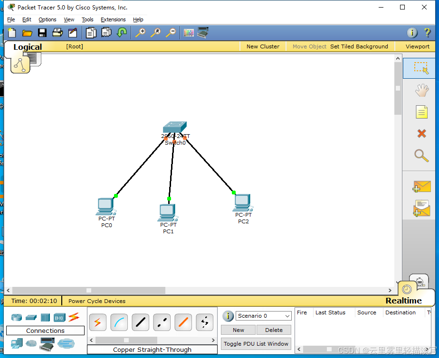Click the Paste toolbar icon
This screenshot has width=439, height=358.
(106, 32)
